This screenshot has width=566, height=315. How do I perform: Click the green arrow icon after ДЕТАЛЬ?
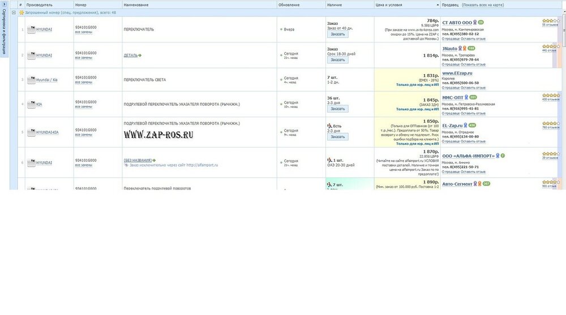(x=140, y=55)
